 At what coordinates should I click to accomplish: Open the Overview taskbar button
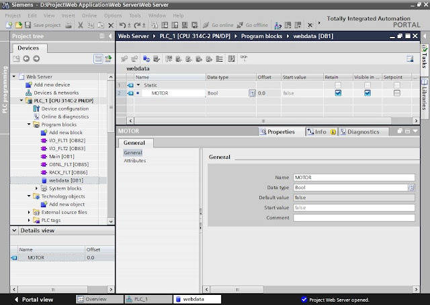point(99,299)
